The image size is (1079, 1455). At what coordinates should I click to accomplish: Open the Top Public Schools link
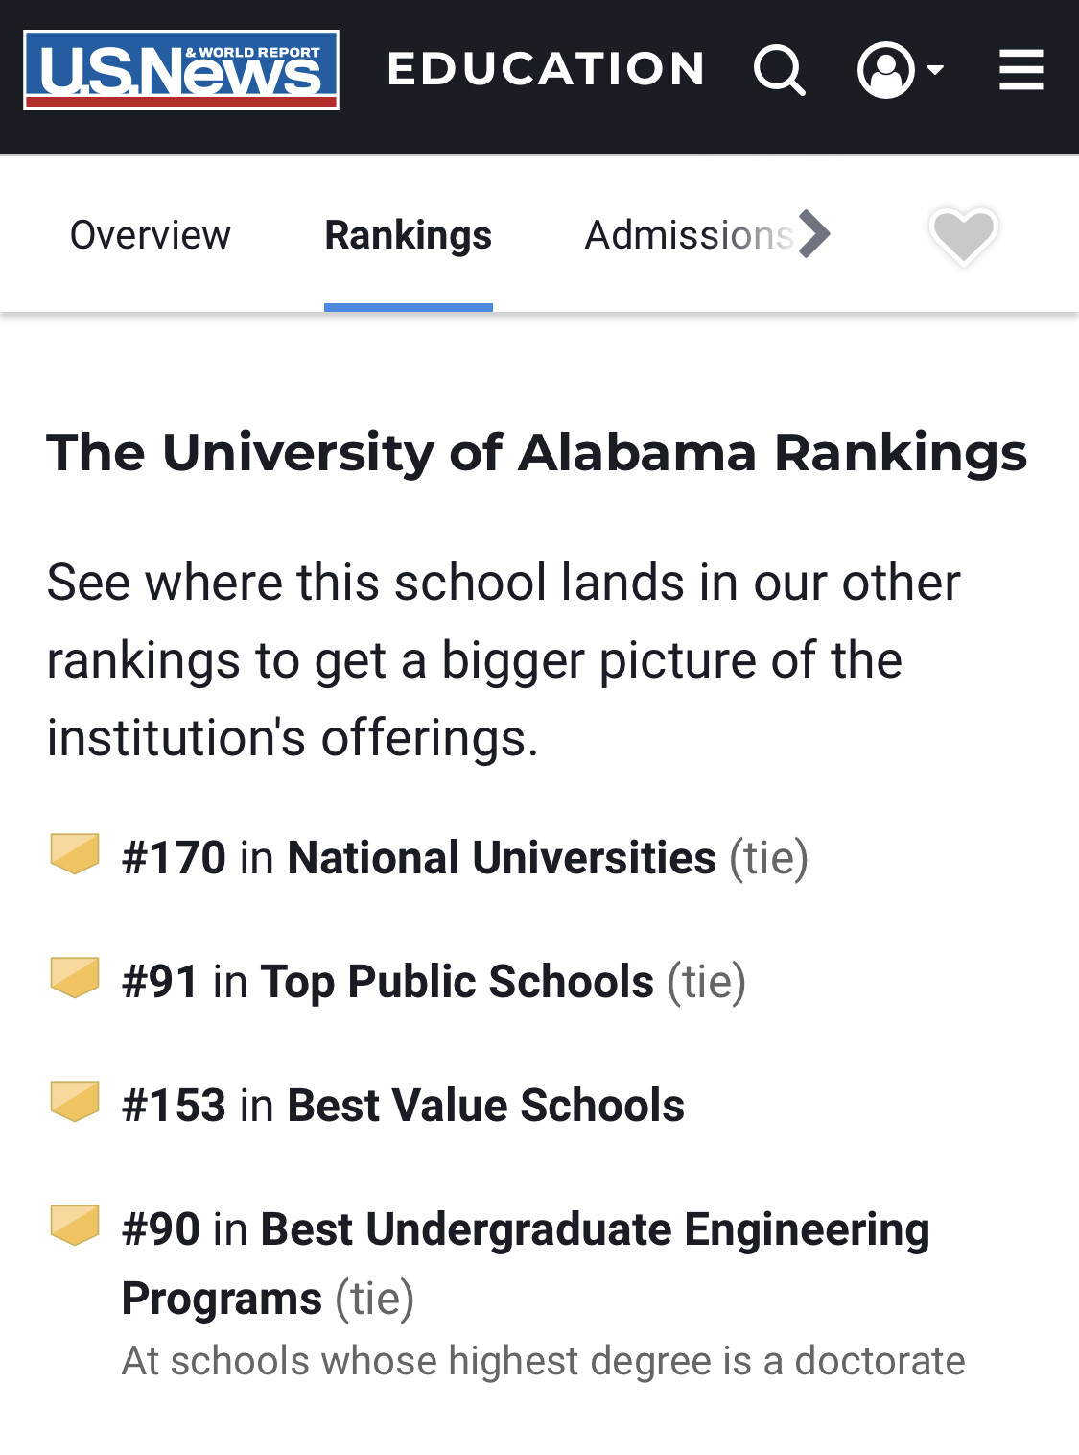pos(457,981)
